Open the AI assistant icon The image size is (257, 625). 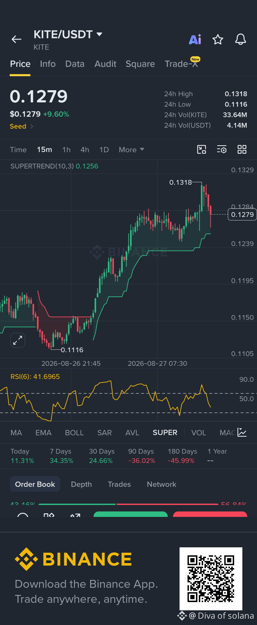tap(195, 39)
